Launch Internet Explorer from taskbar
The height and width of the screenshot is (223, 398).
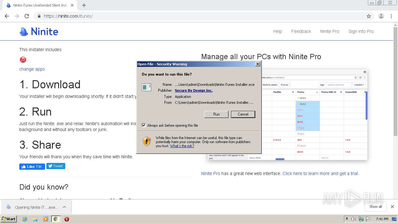(25, 219)
